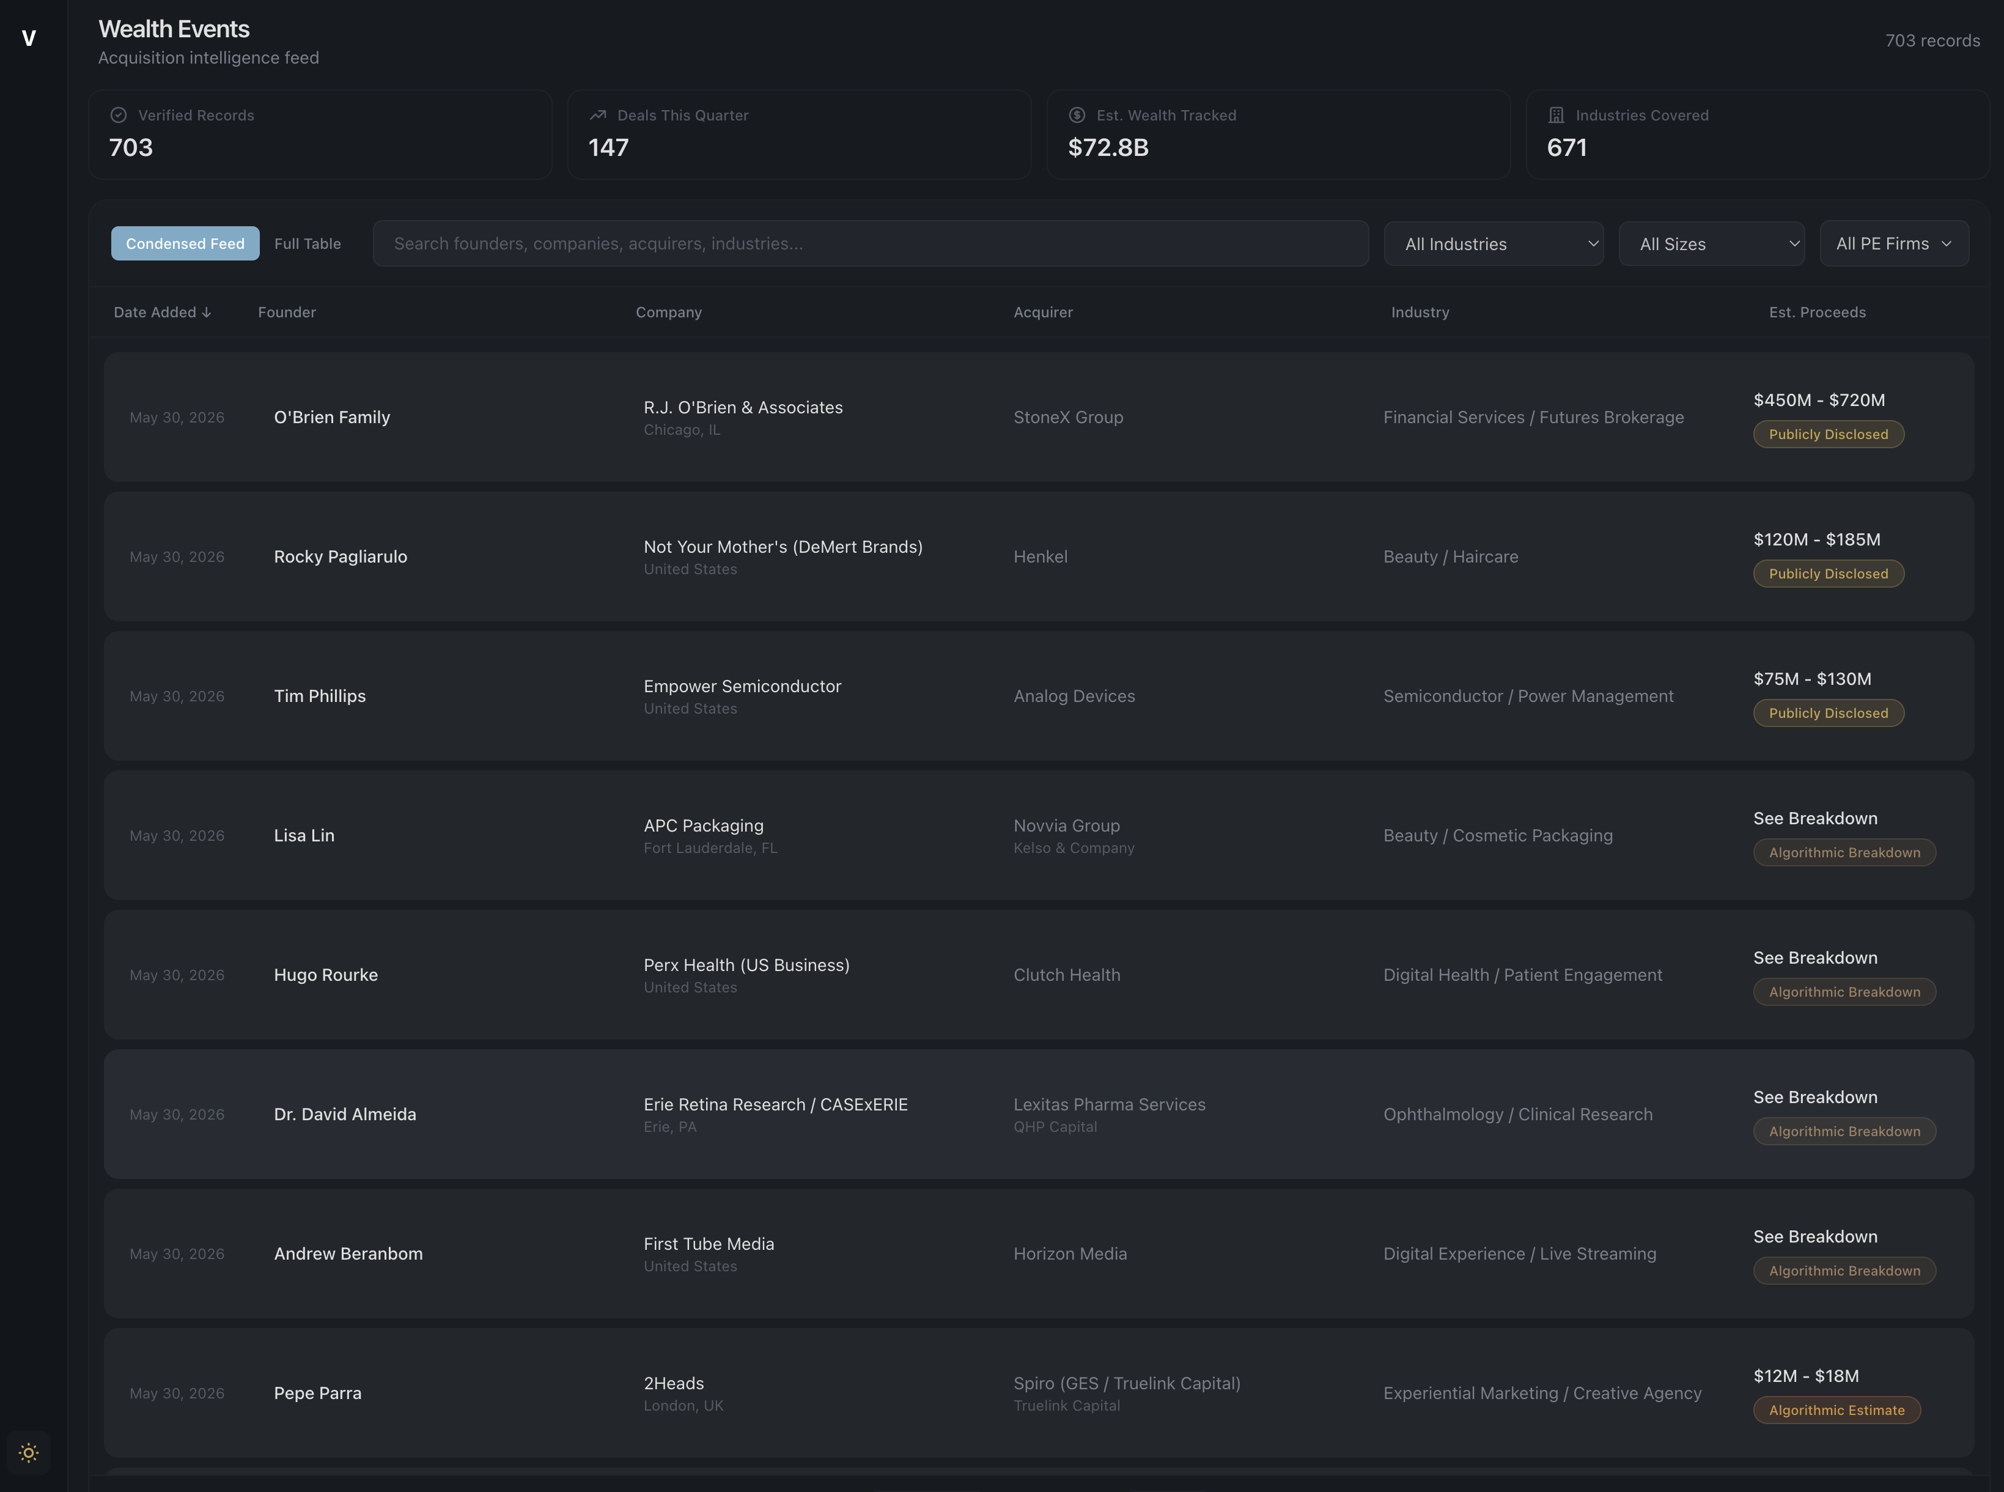Click Andrew Beranbom's Algorithmic Breakdown badge
Image resolution: width=2004 pixels, height=1492 pixels.
pos(1844,1271)
